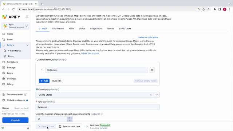Open the Chrome three-dot menu
This screenshot has height=131, width=233.
click(230, 9)
